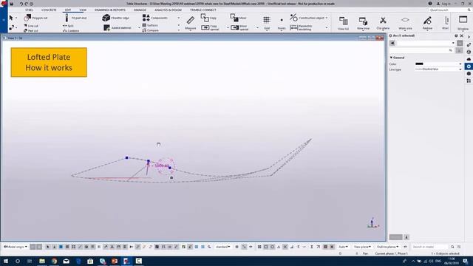Open the DRAWINGS & REPORTS tab
The image size is (473, 266).
[110, 10]
